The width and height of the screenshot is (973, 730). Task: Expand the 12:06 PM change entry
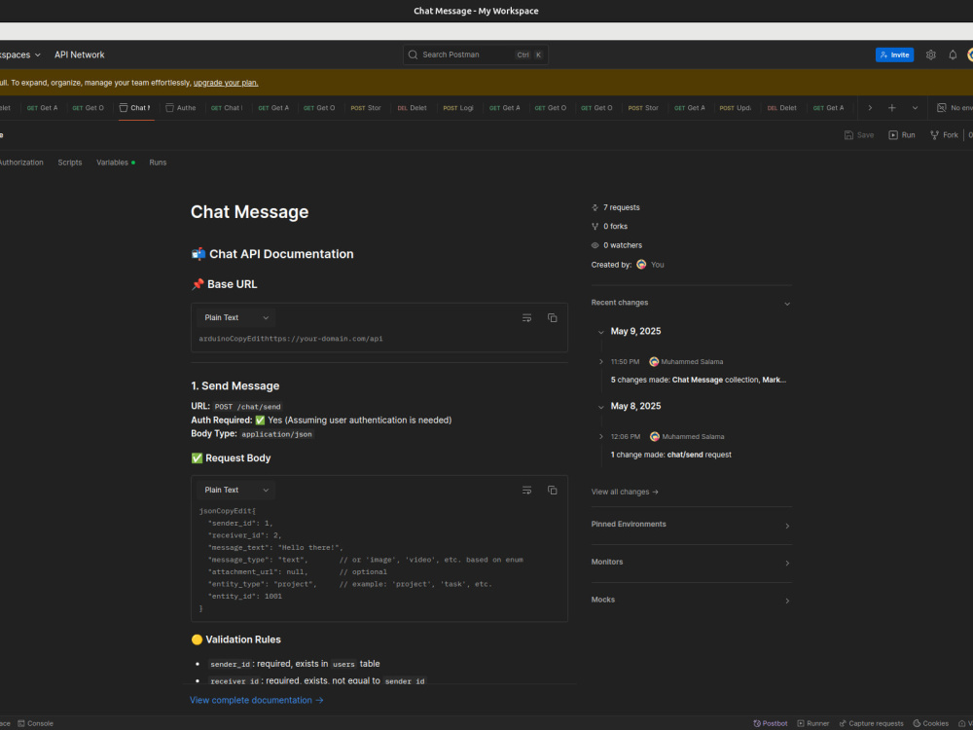pos(600,436)
